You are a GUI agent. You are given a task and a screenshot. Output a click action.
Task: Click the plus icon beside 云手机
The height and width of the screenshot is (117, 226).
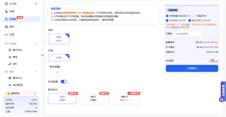36,4
